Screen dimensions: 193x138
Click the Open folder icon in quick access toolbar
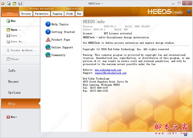[15, 3]
